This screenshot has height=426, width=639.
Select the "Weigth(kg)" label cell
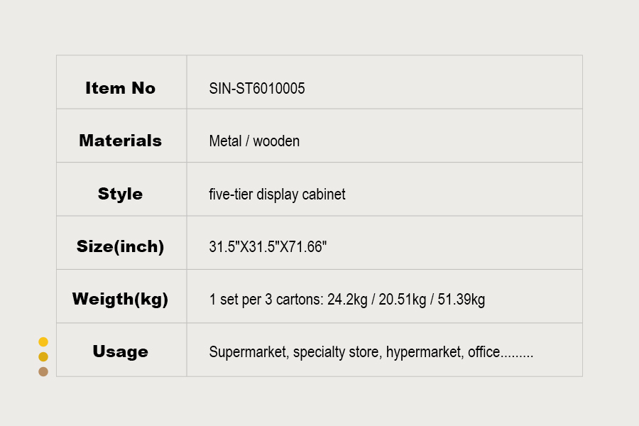point(121,299)
